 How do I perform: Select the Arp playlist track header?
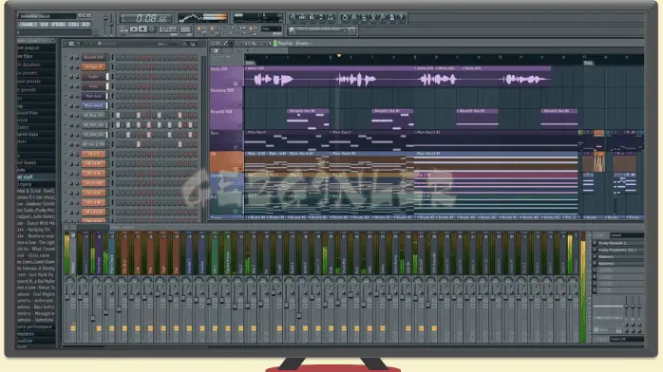pyautogui.click(x=227, y=203)
